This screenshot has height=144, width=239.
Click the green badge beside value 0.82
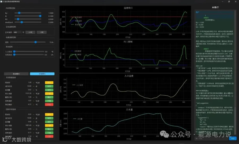49,90
